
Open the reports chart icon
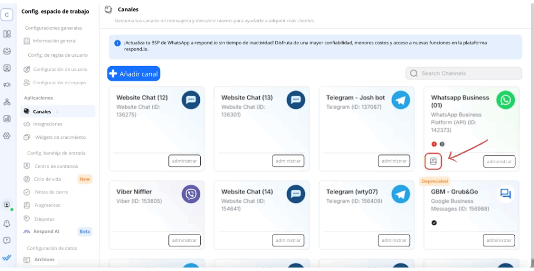click(x=7, y=119)
